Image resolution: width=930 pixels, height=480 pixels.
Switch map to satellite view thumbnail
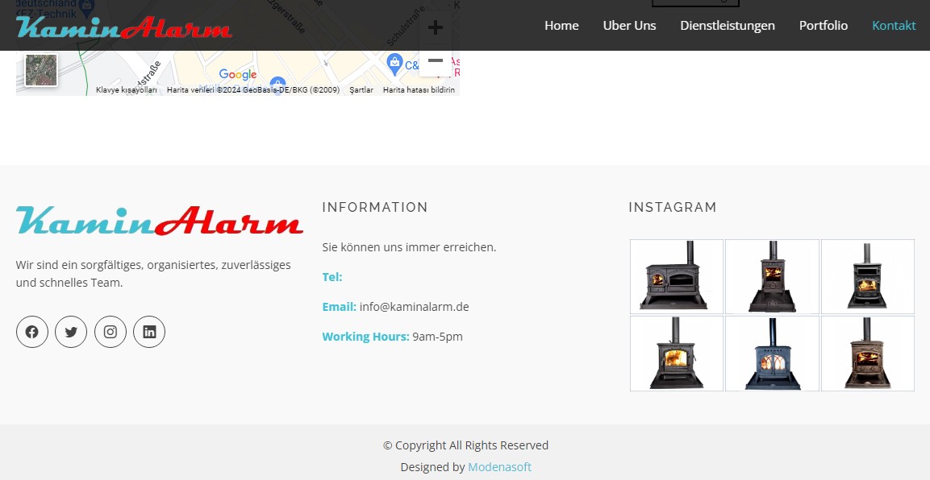pos(41,70)
